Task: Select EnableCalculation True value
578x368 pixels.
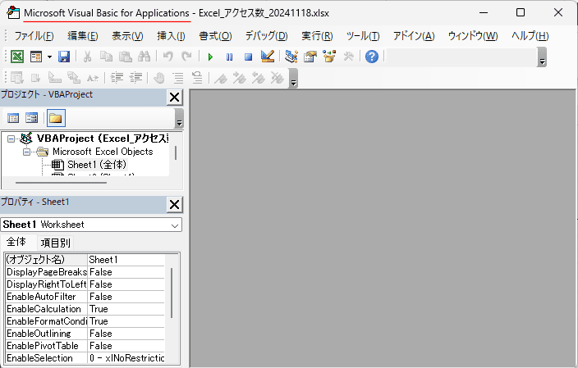Action: (126, 309)
